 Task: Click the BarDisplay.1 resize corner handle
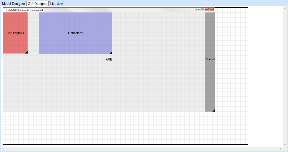tap(26, 52)
